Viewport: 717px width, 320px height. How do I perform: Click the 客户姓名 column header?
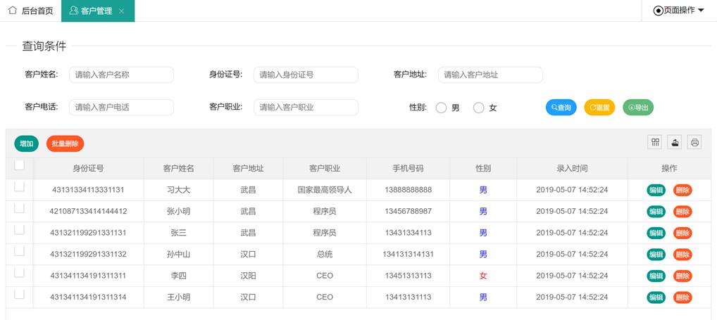pos(178,169)
